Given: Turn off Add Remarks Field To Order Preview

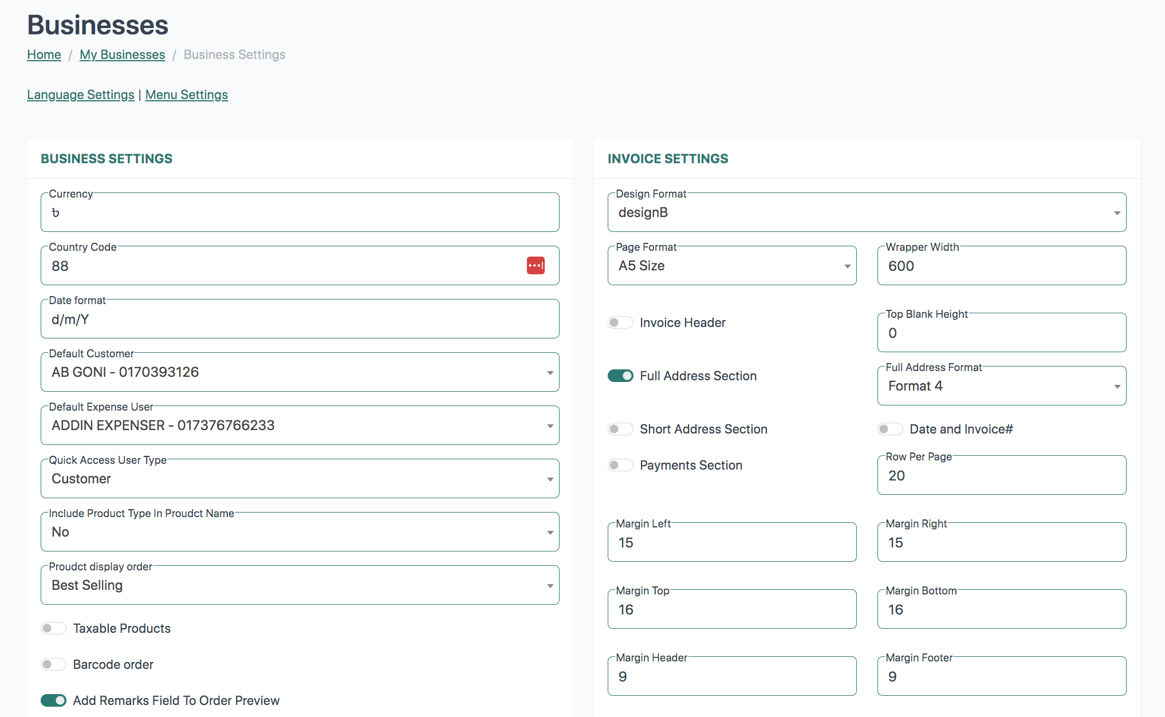Looking at the screenshot, I should tap(53, 700).
